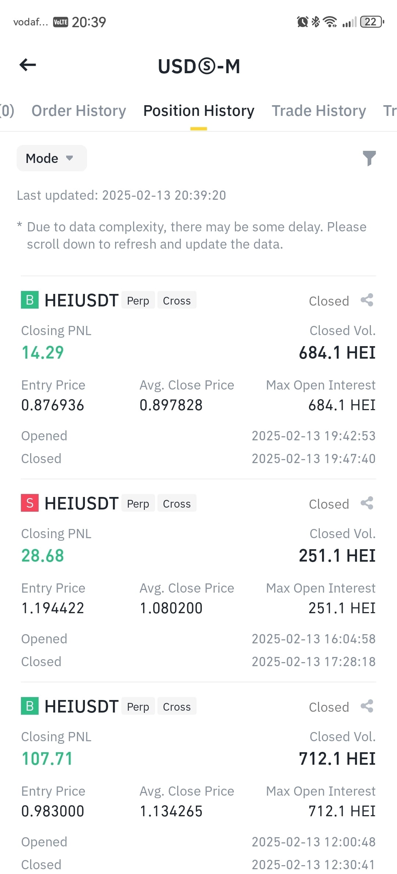397x874 pixels.
Task: Tap the Cross tag on second HEIUSDT
Action: click(x=177, y=503)
